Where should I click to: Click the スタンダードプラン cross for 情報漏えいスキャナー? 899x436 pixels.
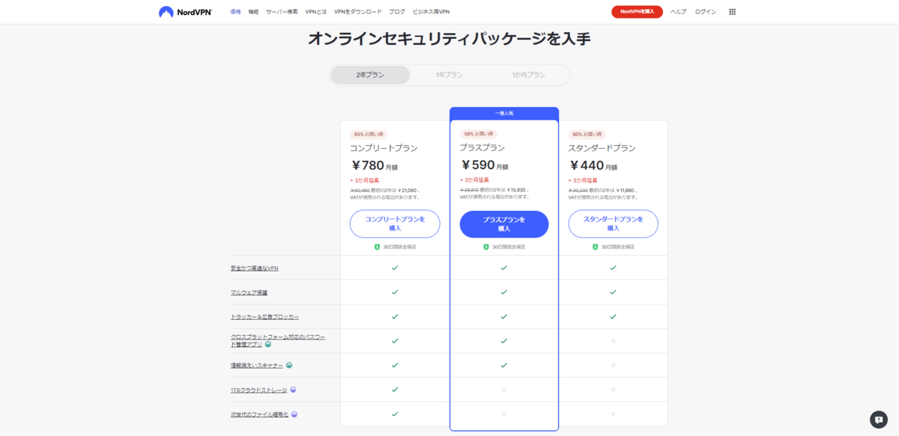[x=613, y=365]
